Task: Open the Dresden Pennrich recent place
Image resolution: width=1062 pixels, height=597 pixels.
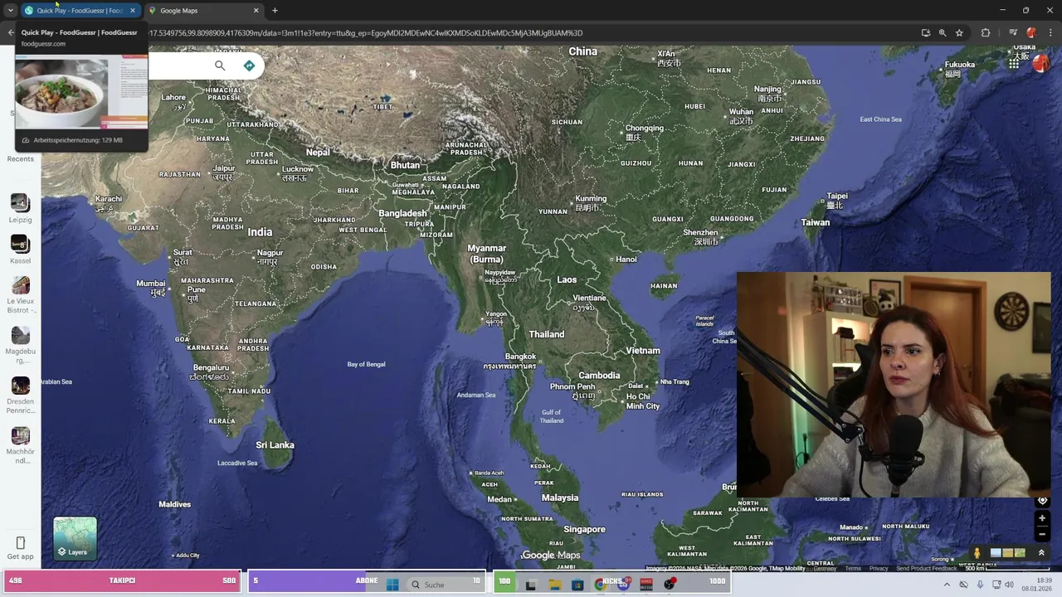Action: [21, 396]
